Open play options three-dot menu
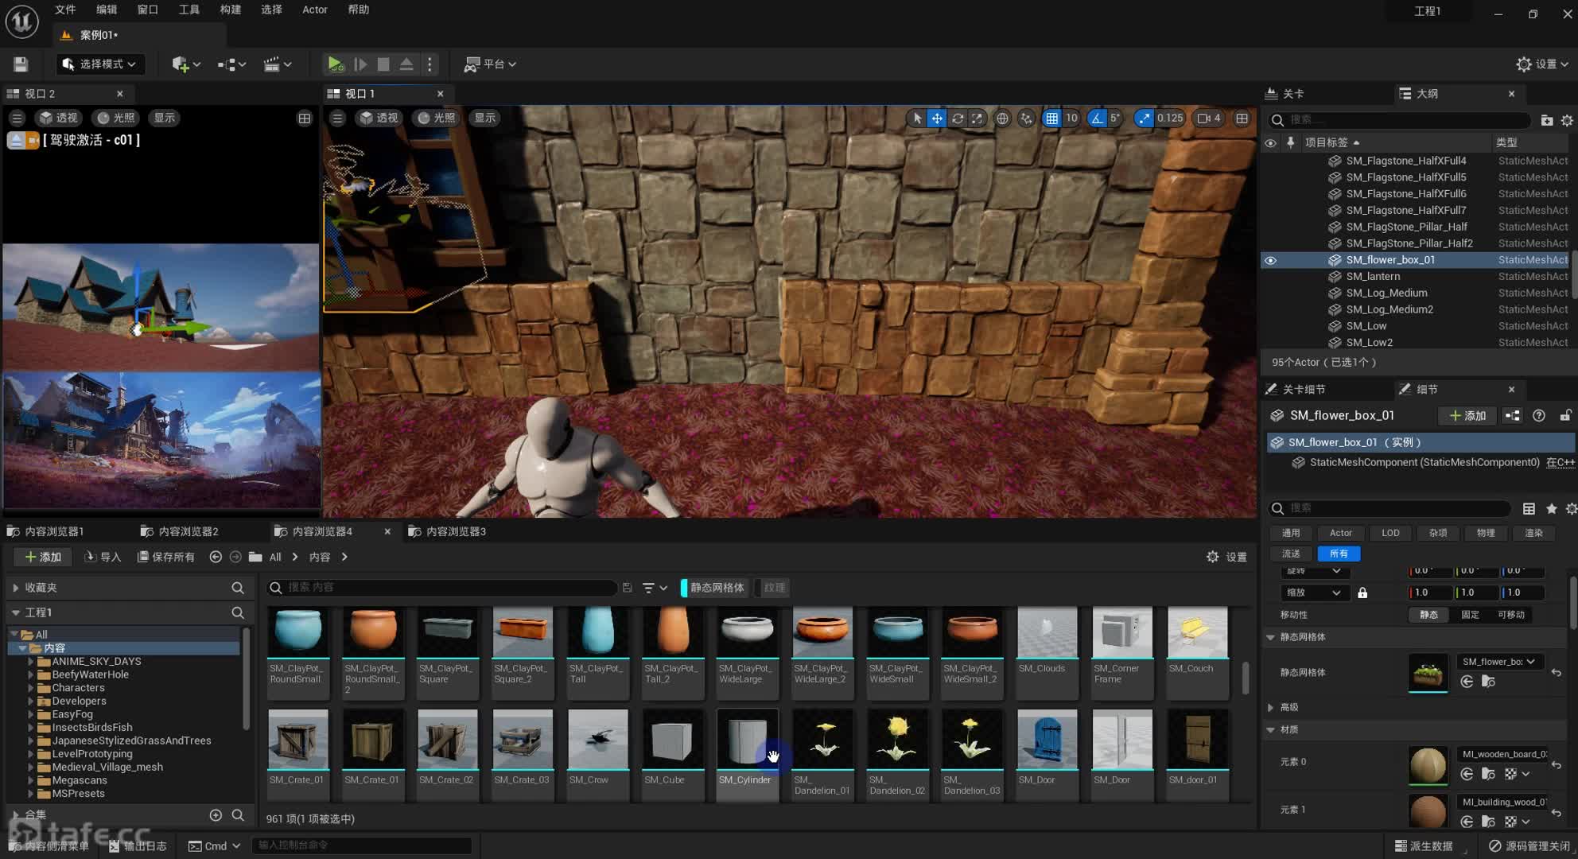Screen dimensions: 1578x859 coord(429,64)
